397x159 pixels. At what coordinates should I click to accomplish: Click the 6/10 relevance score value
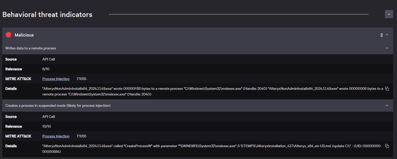tap(46, 69)
